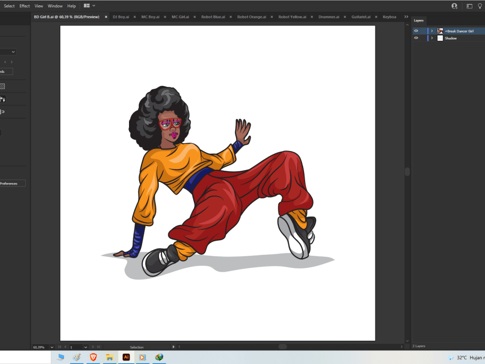Click the artboard number field
The width and height of the screenshot is (485, 364).
76,347
